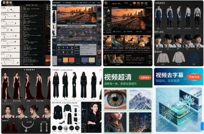The height and width of the screenshot is (134, 204).
Task: Click the 智能AI，无损画质 subtitle
Action: tap(168, 81)
